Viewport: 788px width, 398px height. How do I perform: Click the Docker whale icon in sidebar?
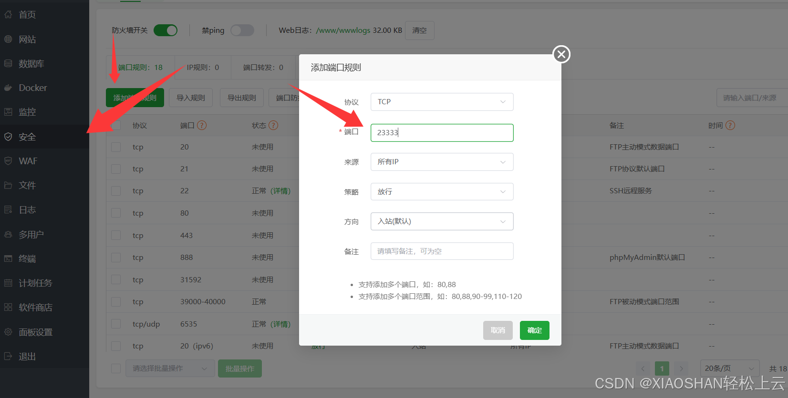(x=8, y=88)
